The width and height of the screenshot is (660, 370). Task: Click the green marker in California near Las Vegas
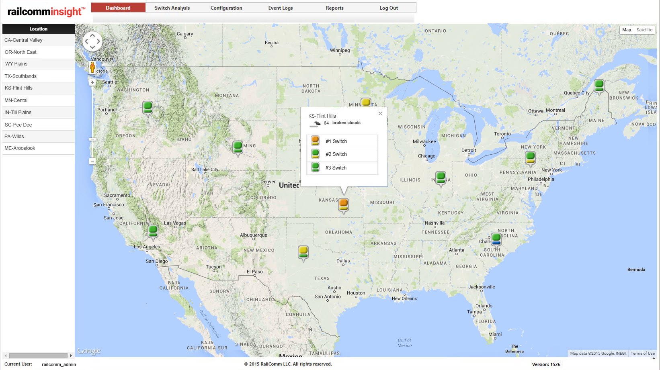tap(153, 232)
